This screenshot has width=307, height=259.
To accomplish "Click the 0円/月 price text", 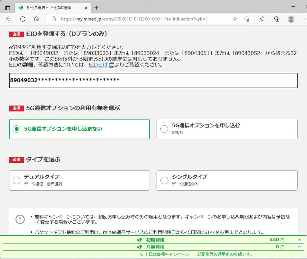I will (177, 132).
